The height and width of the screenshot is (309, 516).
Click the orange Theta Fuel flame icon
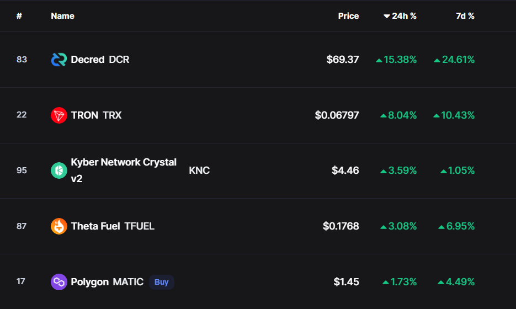[x=58, y=226]
